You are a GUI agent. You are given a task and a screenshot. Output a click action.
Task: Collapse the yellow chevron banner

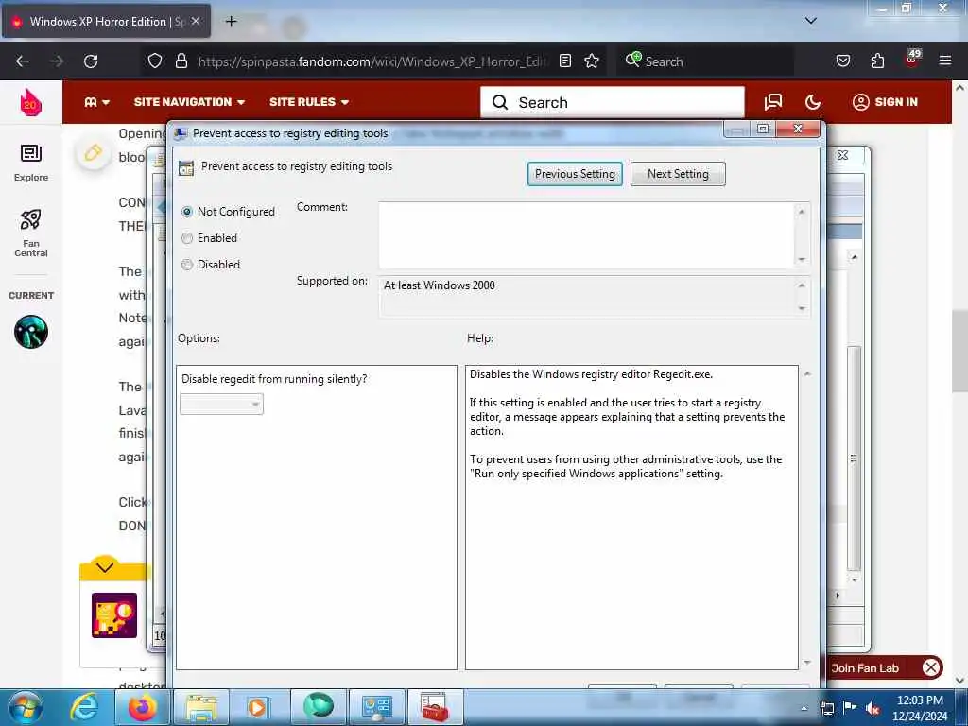[x=105, y=567]
